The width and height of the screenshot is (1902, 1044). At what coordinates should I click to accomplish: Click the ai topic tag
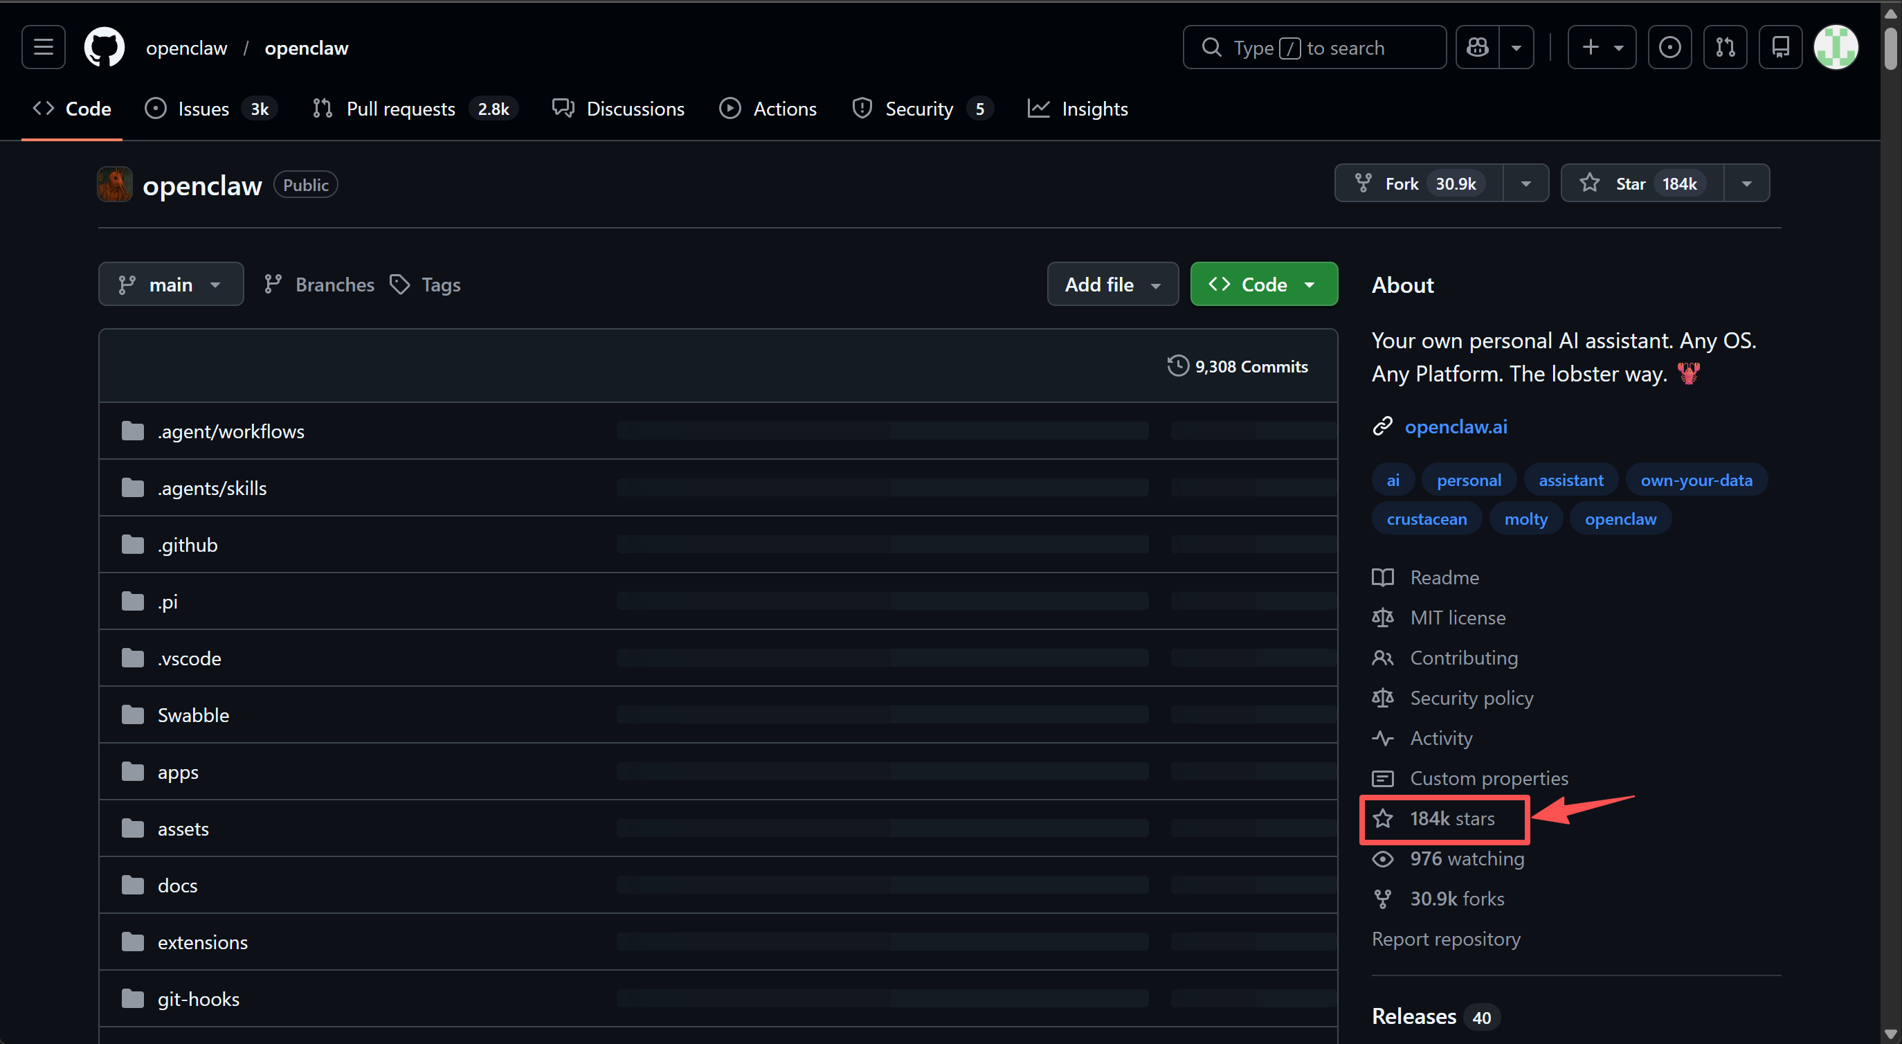[1393, 480]
